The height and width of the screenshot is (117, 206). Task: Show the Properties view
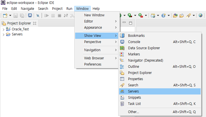(160, 79)
